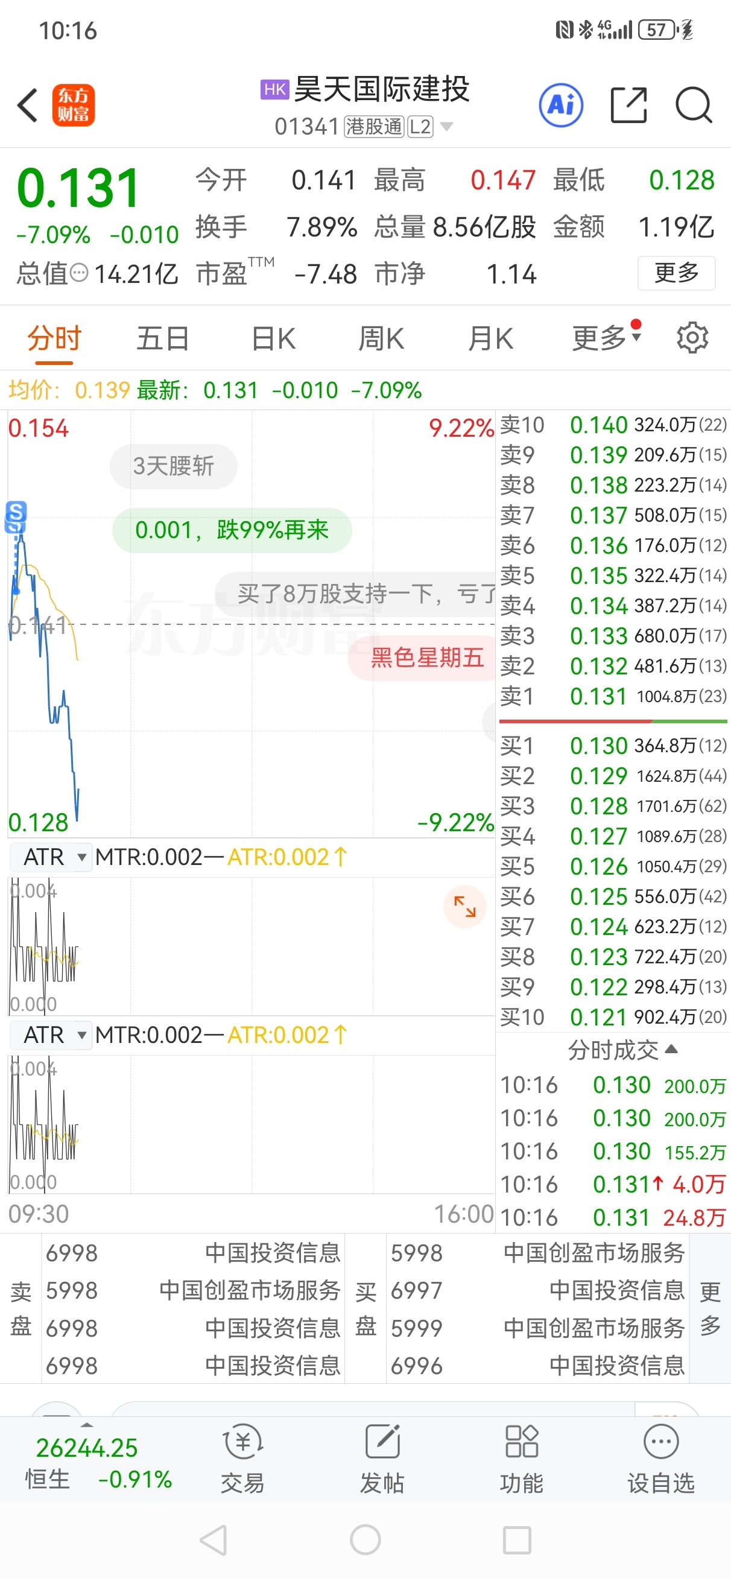This screenshot has height=1578, width=731.
Task: Tap broker 6996 中国投资信息 in 买盘
Action: point(537,1366)
